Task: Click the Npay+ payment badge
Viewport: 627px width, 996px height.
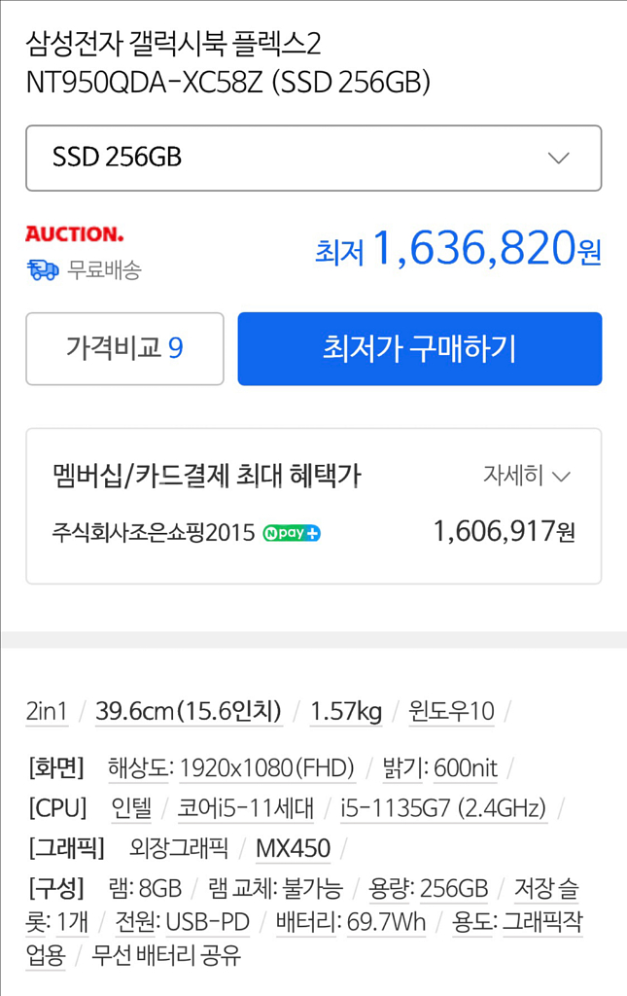Action: 293,533
